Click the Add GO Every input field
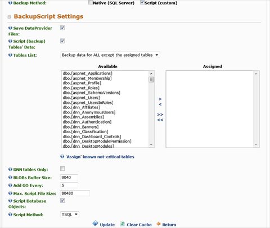270x228 pixels. [69, 185]
